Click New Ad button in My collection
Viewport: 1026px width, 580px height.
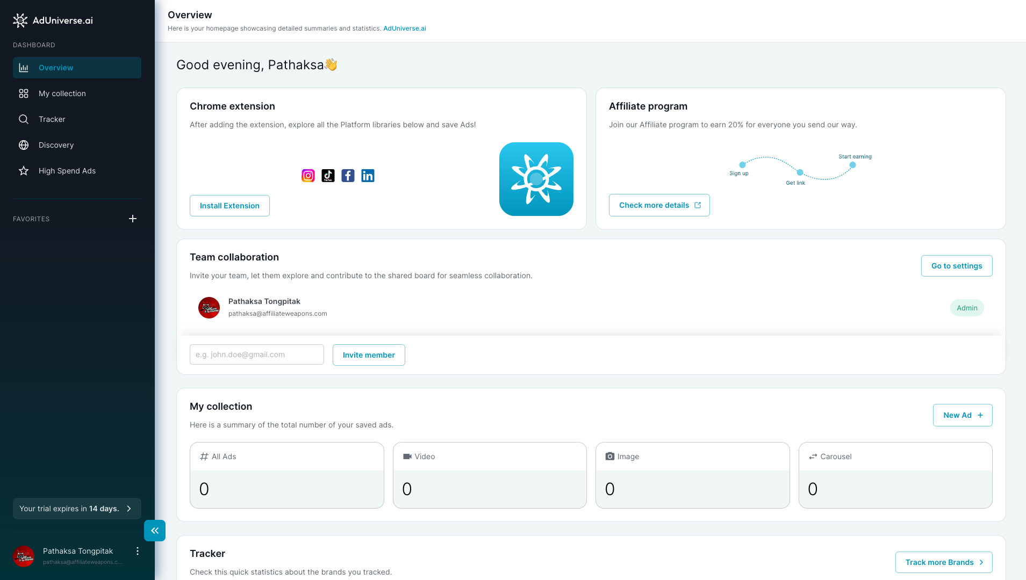click(962, 415)
